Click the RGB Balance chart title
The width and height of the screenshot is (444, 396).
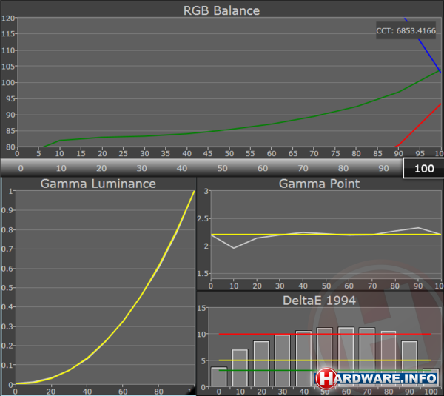tap(222, 10)
